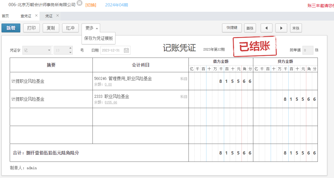The width and height of the screenshot is (334, 178).
Task: Switch to the 首页 tab
Action: point(5,16)
